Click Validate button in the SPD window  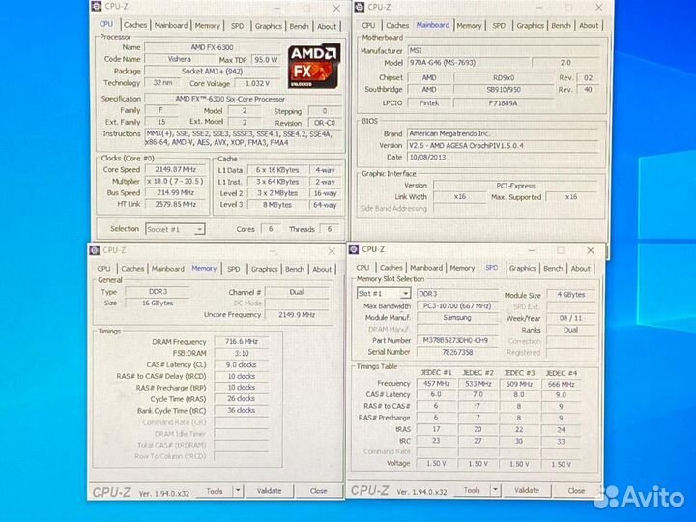(527, 490)
